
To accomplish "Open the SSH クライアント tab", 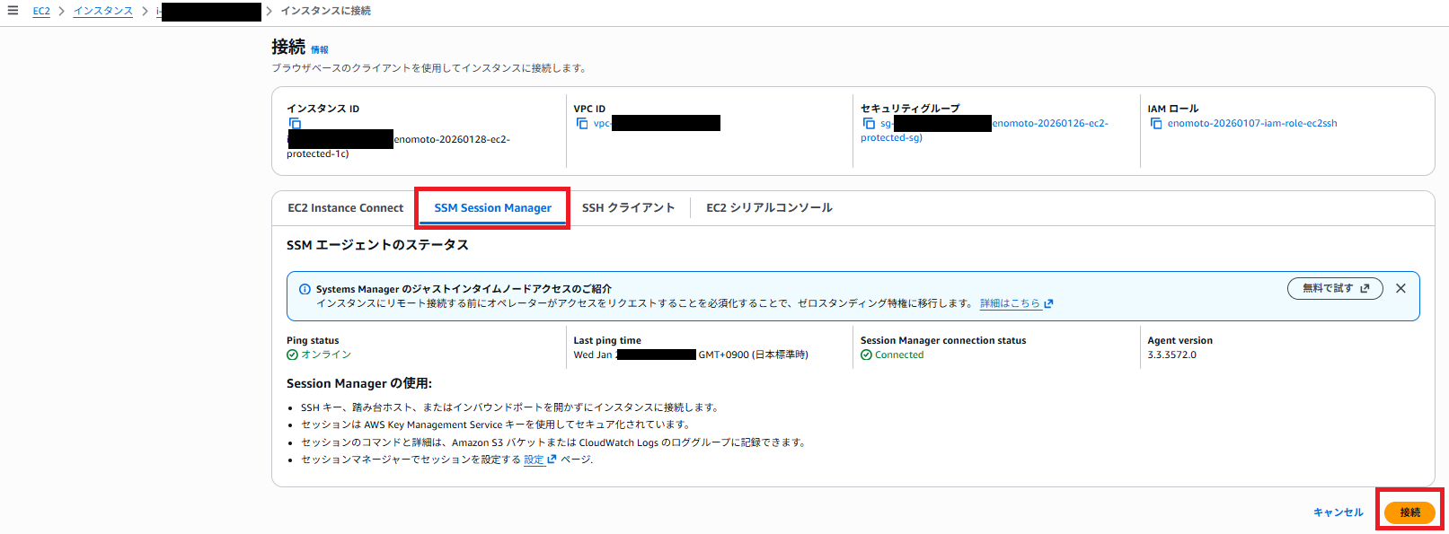I will [628, 208].
